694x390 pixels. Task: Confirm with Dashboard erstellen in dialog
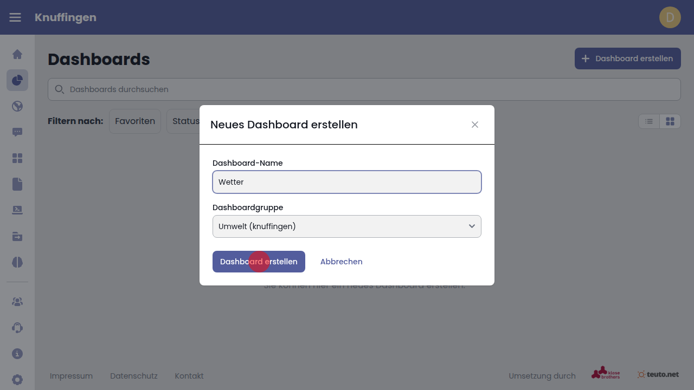(259, 262)
